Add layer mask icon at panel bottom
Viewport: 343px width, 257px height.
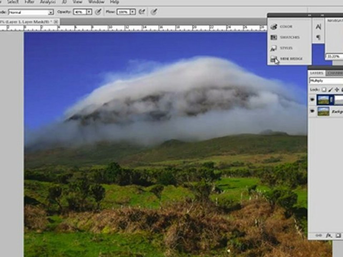click(338, 236)
